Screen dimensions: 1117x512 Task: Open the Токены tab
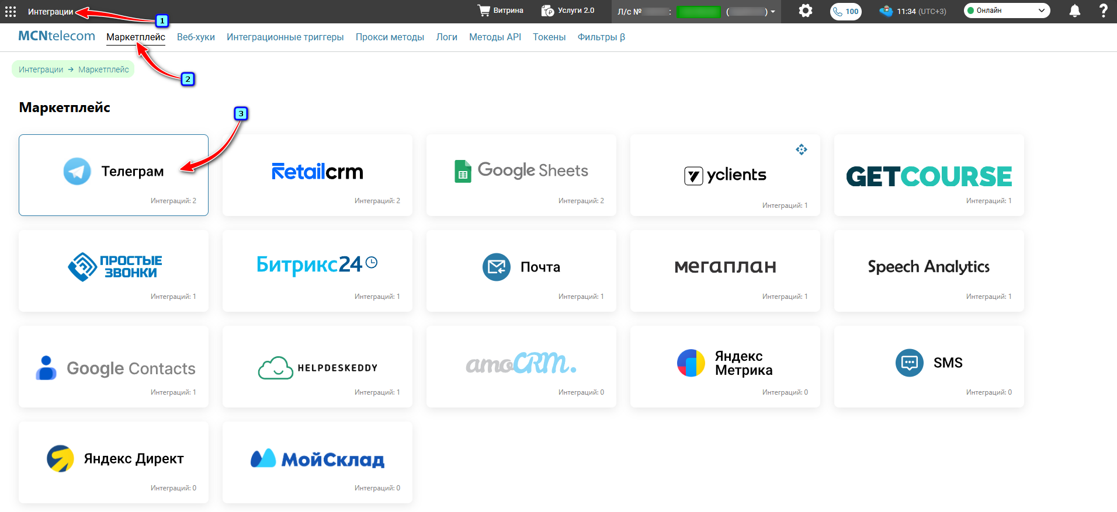549,37
